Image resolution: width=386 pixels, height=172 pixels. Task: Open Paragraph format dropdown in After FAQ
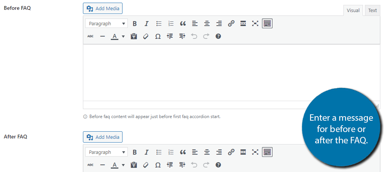[x=106, y=152]
